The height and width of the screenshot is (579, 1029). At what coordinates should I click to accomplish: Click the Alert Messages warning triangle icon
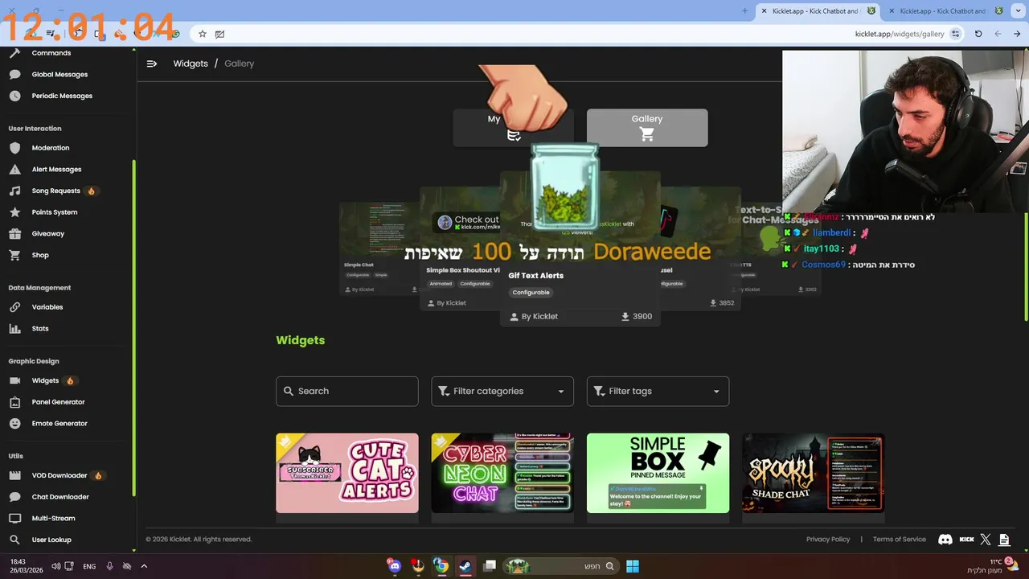[14, 170]
